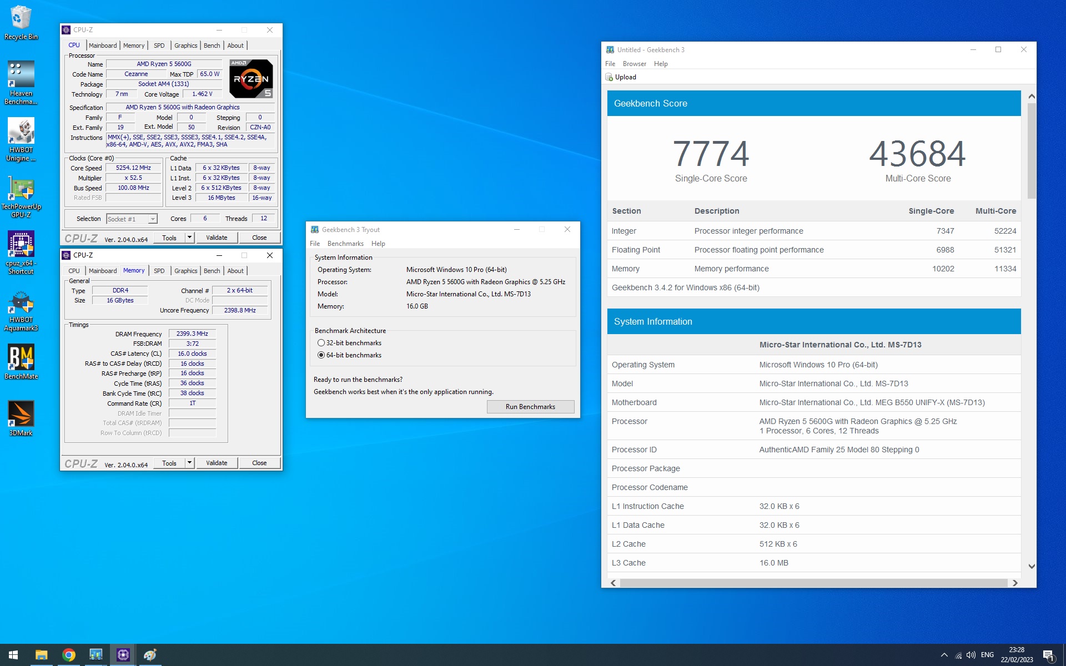Click Validate in upper CPU-Z window
This screenshot has height=666, width=1066.
[217, 238]
